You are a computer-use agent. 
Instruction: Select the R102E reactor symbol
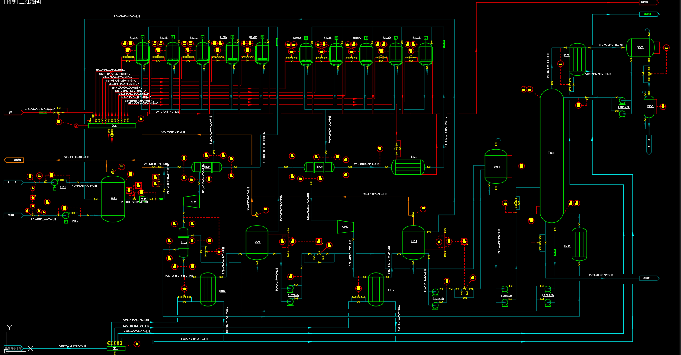click(x=426, y=54)
